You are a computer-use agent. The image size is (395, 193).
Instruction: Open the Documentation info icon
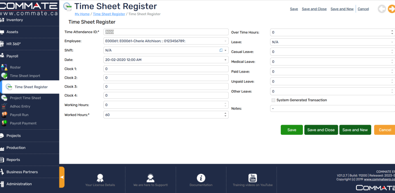201,178
